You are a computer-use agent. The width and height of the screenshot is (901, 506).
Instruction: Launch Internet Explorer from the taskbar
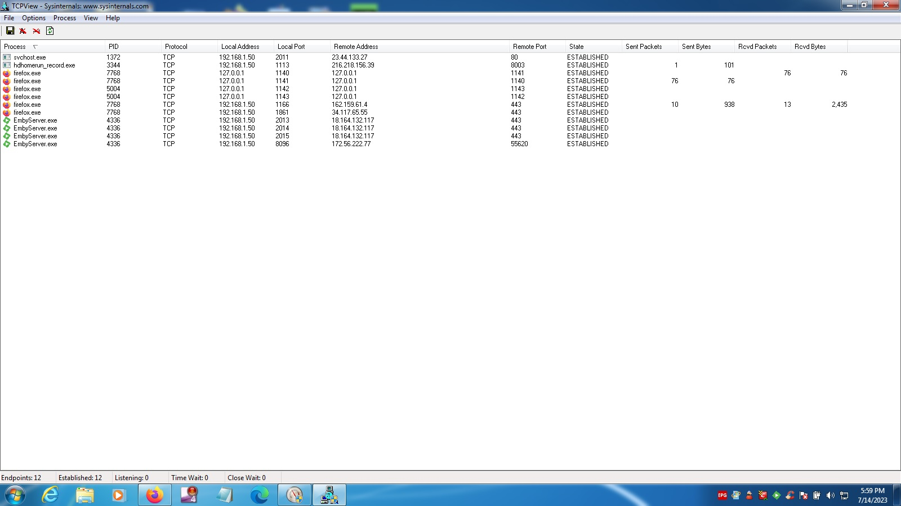coord(51,495)
